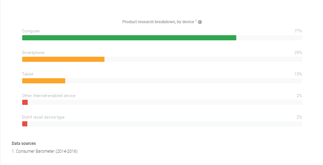The height and width of the screenshot is (165, 323).
Task: Click the footnote superscript 1 after the title
Action: [x=196, y=21]
